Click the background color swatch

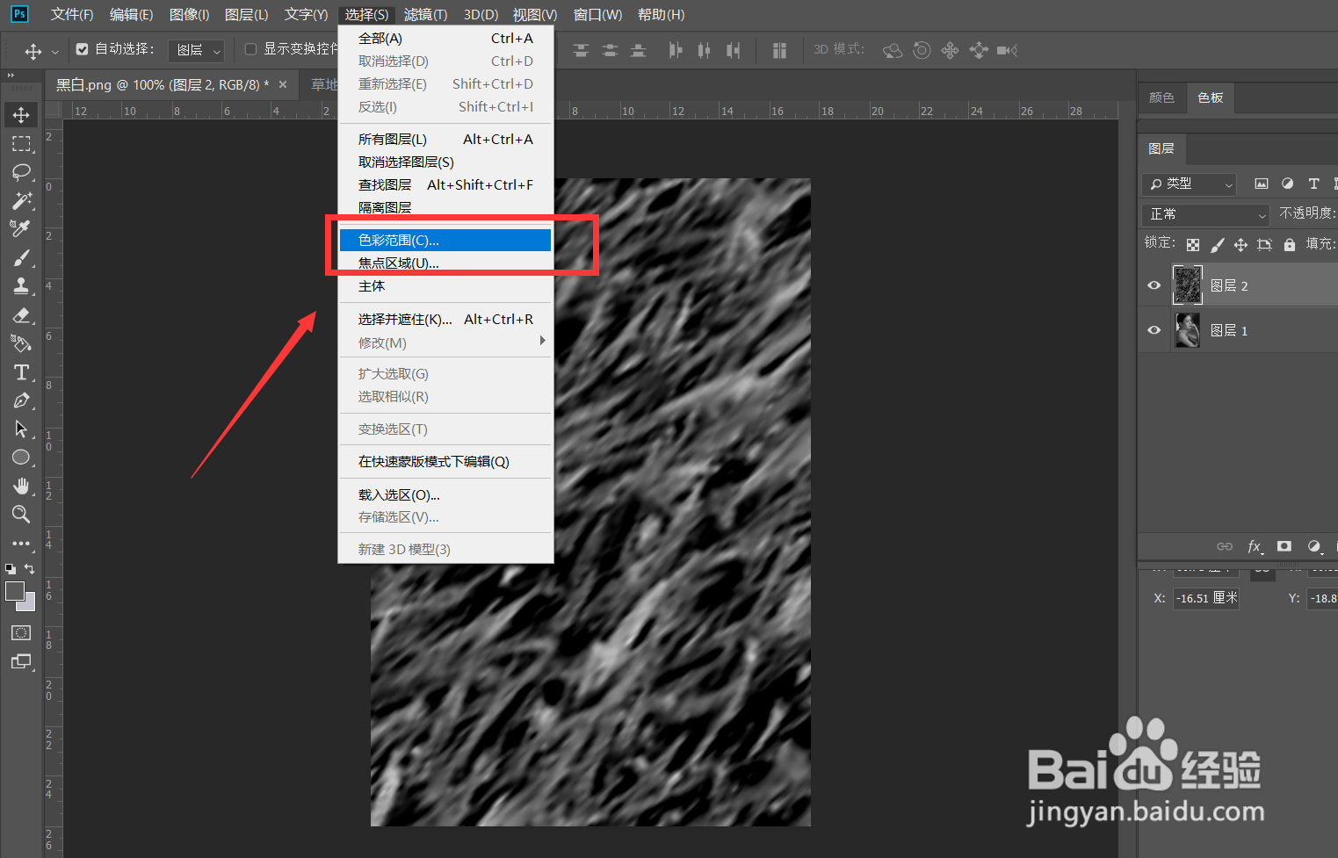point(30,605)
